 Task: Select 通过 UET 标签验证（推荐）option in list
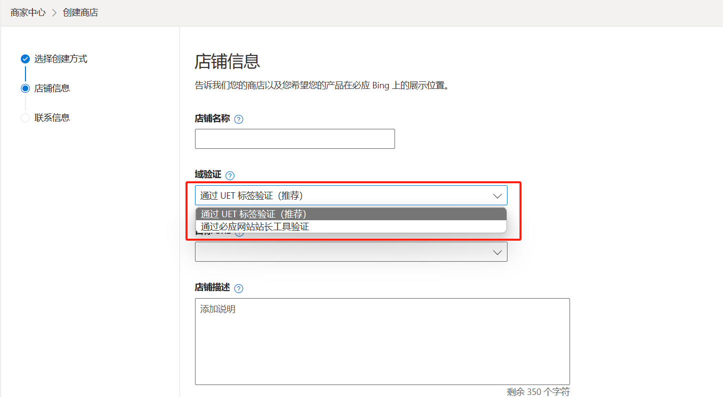(x=351, y=214)
